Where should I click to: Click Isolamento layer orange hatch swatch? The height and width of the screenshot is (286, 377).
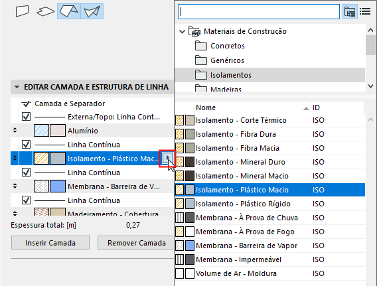[x=41, y=159]
